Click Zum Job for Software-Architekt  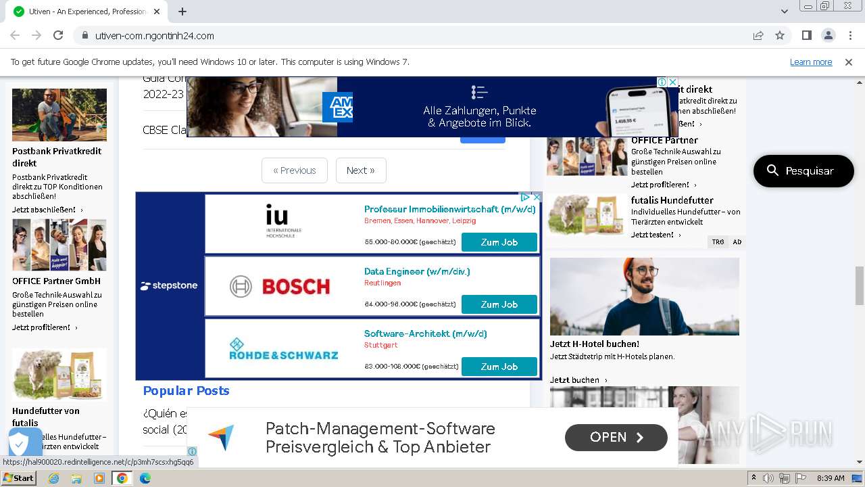click(x=499, y=367)
